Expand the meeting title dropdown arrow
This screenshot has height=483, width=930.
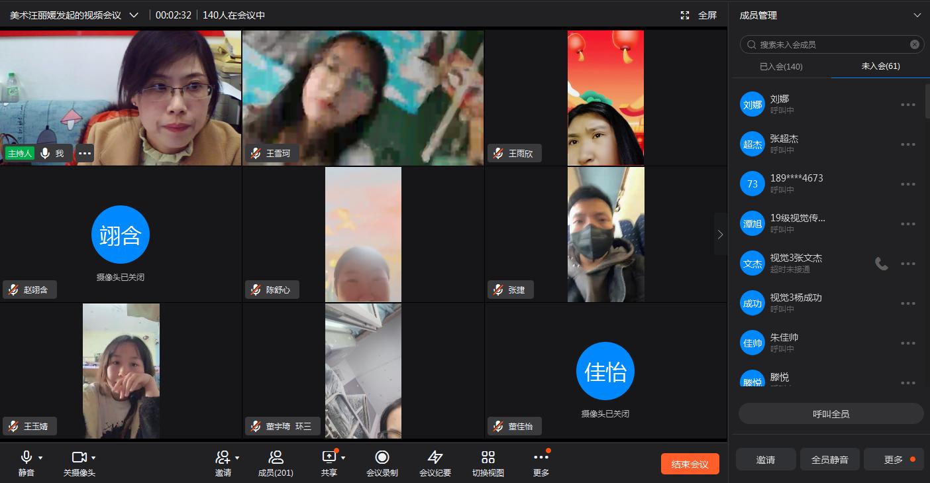point(134,15)
